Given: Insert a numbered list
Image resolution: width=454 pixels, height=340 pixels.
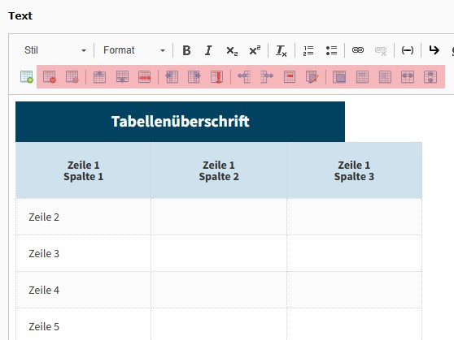Looking at the screenshot, I should coord(308,50).
